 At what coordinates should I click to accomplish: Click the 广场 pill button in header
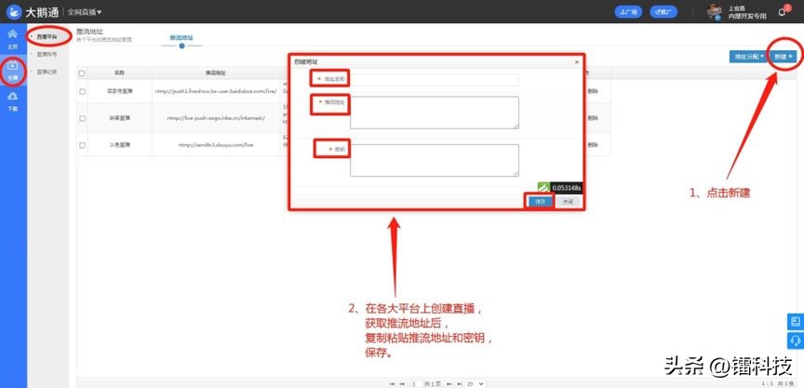click(x=629, y=12)
